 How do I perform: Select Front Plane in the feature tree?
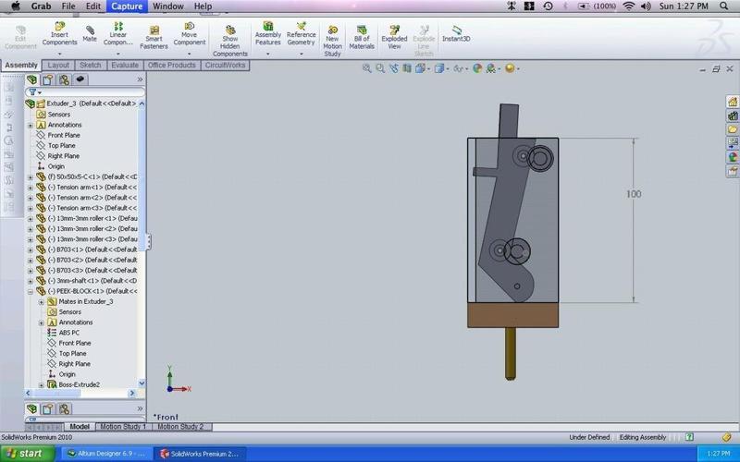[x=64, y=135]
